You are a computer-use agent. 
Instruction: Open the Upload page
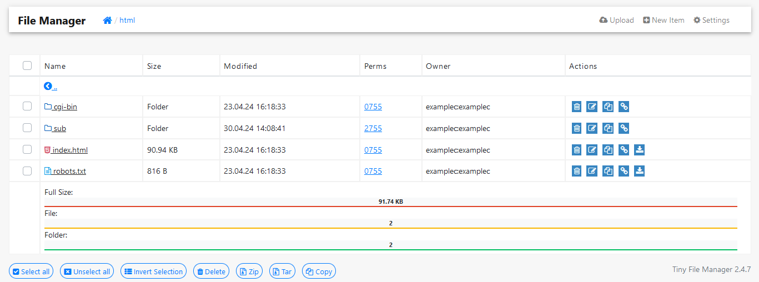pyautogui.click(x=616, y=21)
